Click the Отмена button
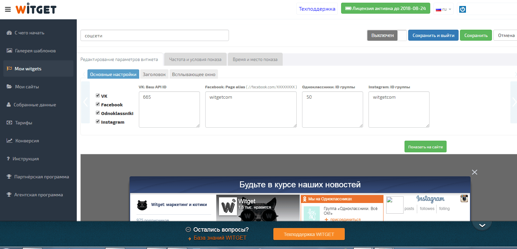The width and height of the screenshot is (517, 249). click(x=505, y=35)
